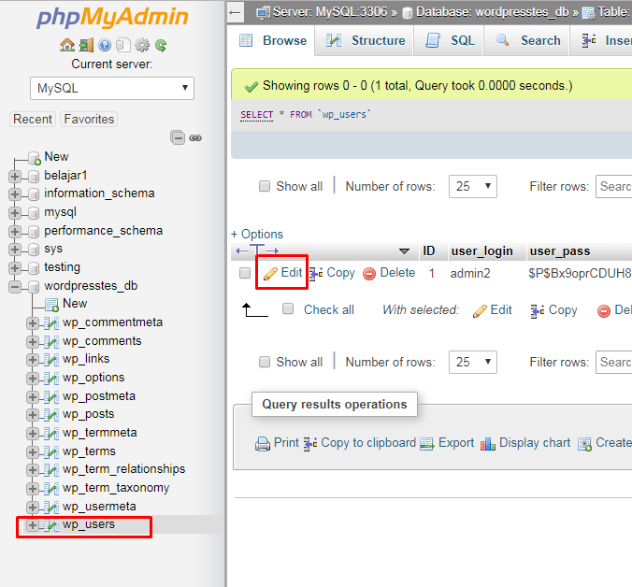Screen dimensions: 632x587
Task: Click the Home icon under the phpMyAdmin logo
Action: tap(67, 45)
